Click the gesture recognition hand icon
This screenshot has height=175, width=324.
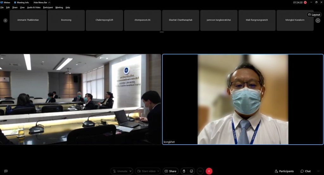(184, 171)
